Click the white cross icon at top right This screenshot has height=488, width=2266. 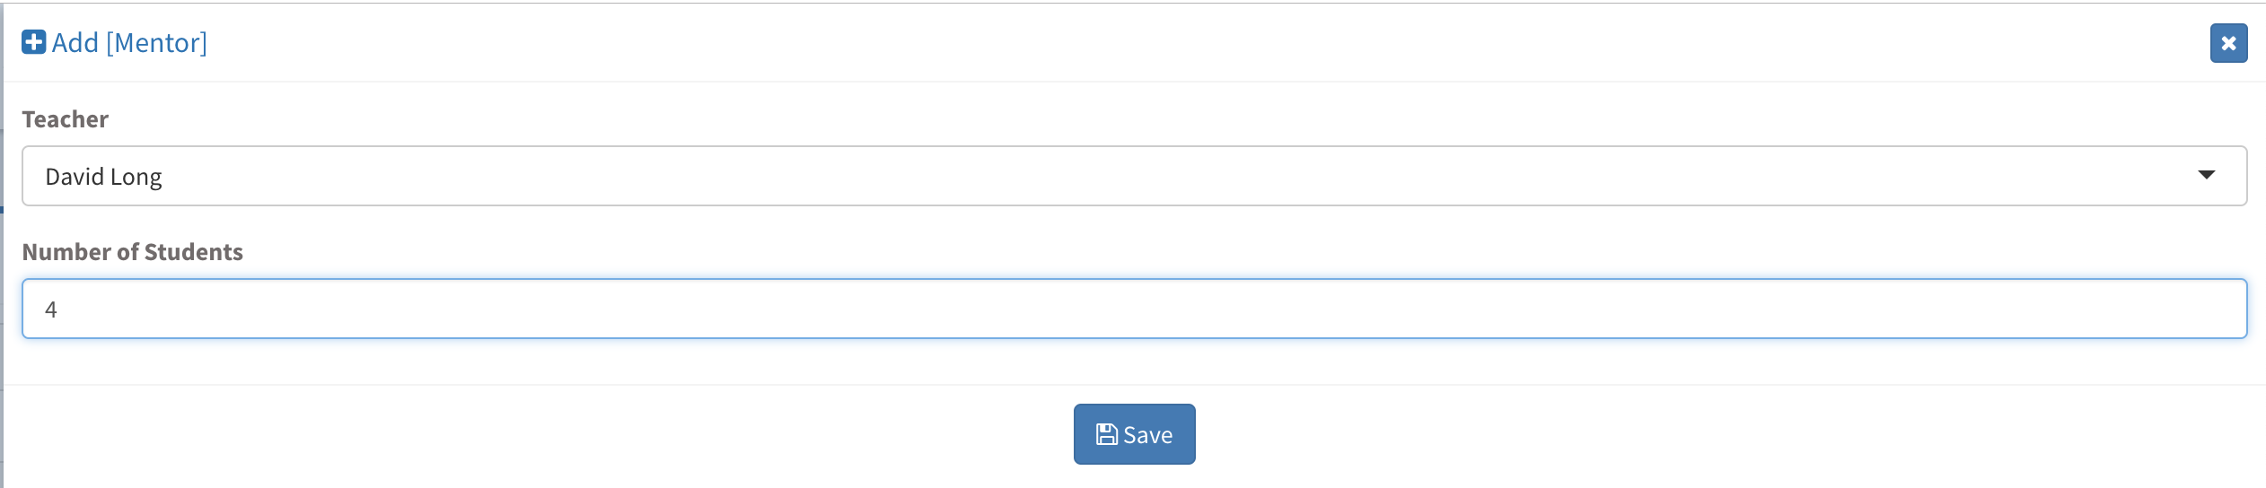(2228, 43)
